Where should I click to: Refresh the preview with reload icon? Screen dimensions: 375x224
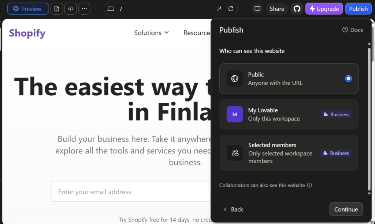click(231, 9)
